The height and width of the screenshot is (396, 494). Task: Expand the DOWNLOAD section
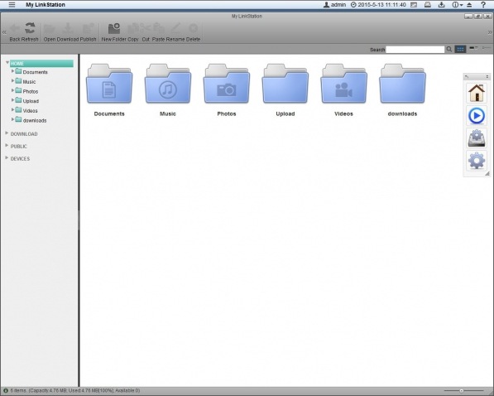7,133
